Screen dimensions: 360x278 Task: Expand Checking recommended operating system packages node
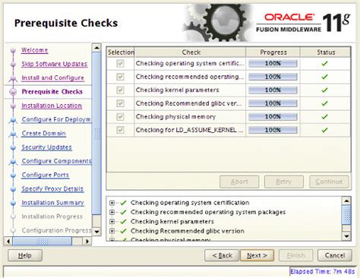(x=112, y=212)
